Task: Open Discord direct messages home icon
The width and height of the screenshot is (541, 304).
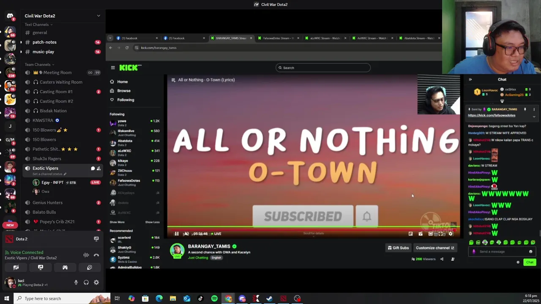Action: tap(10, 16)
